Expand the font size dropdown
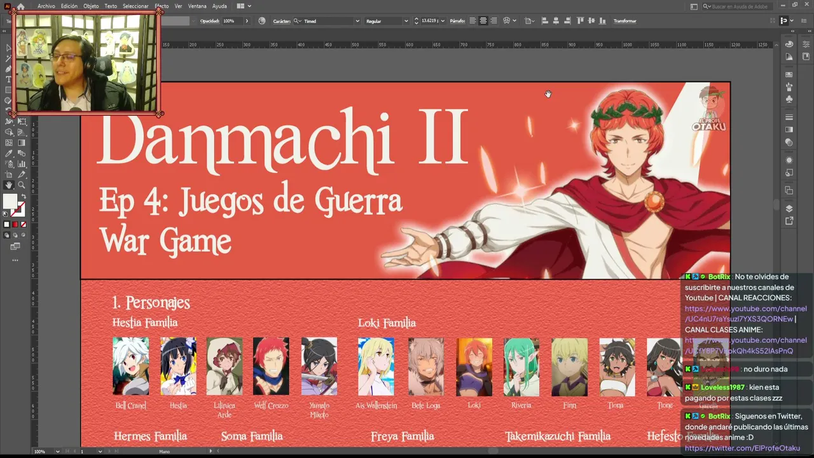 442,21
